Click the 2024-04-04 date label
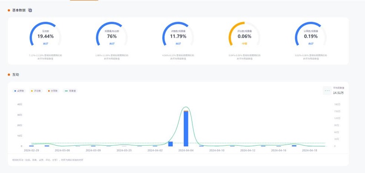This screenshot has width=365, height=173. click(186, 151)
